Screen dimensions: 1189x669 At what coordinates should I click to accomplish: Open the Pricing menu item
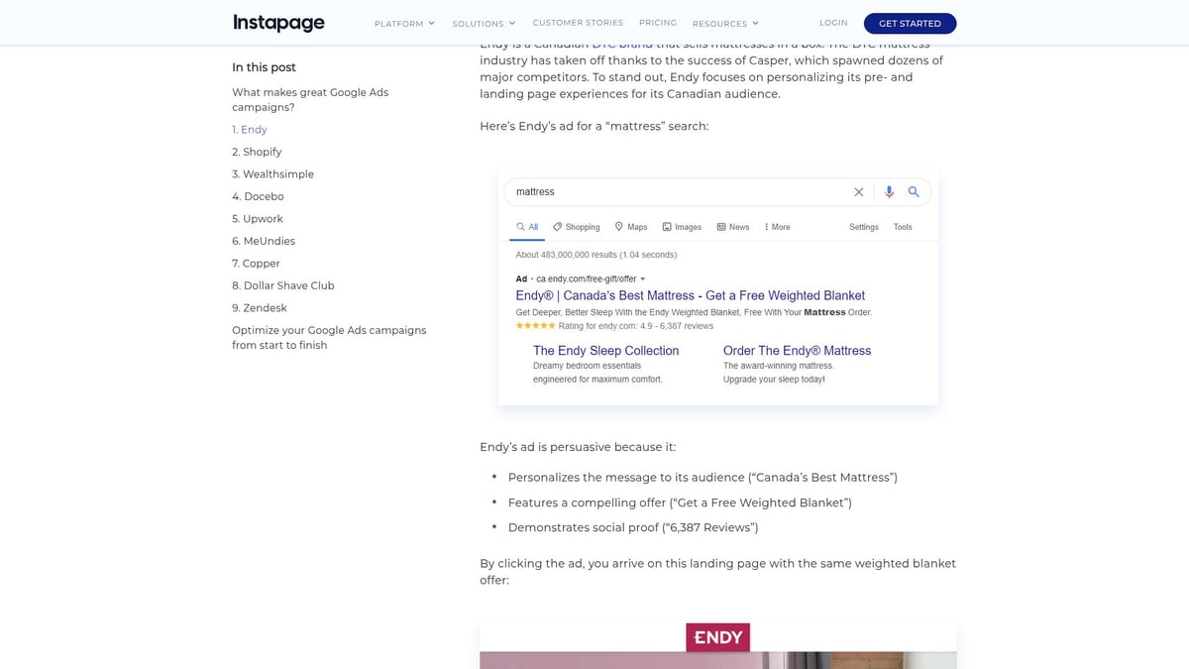tap(657, 22)
